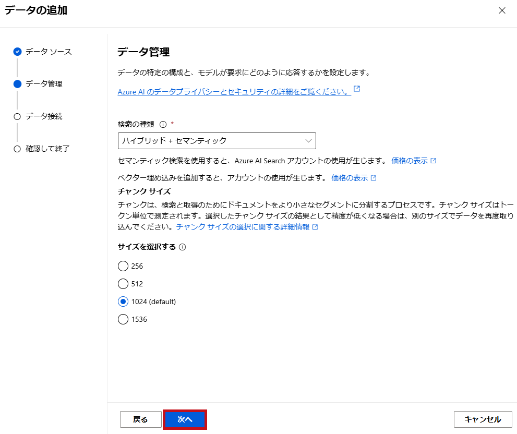The height and width of the screenshot is (434, 517).
Task: Click the キャンセル button
Action: (483, 419)
